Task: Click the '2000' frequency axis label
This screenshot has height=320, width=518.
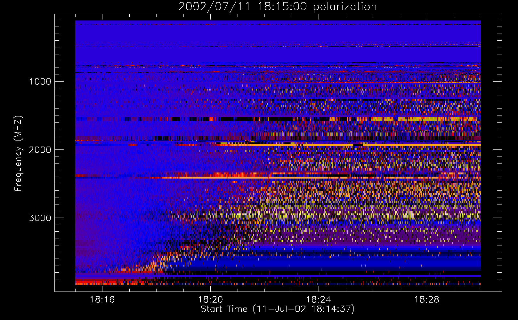Action: (40, 150)
